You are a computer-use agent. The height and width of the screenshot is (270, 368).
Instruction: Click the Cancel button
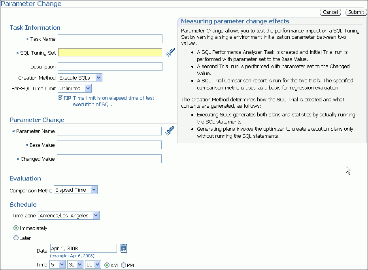point(330,12)
